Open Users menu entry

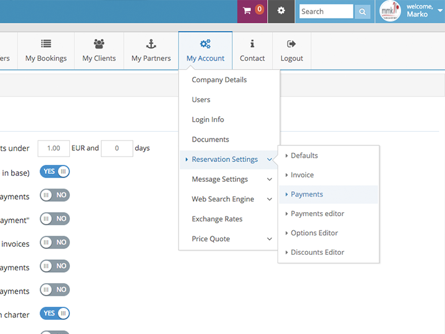201,100
